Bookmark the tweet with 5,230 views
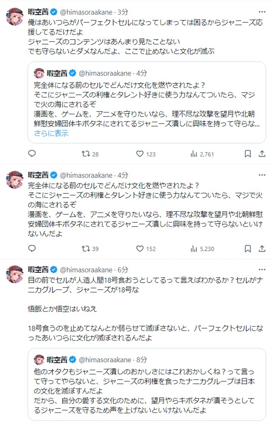This screenshot has height=425, width=272. 248,249
